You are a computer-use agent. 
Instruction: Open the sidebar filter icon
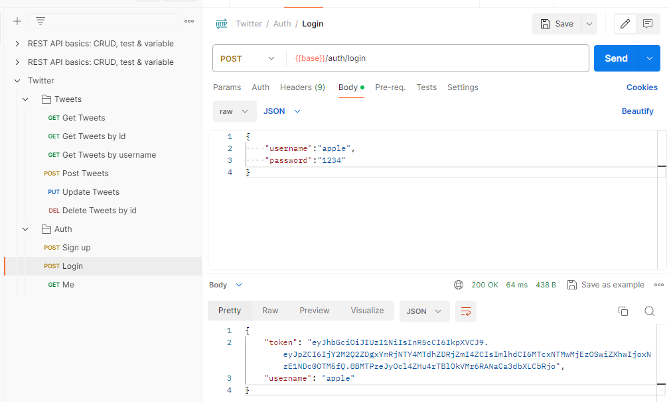click(40, 21)
